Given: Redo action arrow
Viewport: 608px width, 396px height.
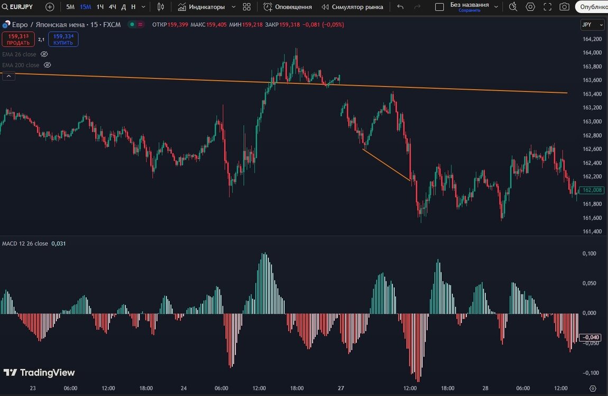Looking at the screenshot, I should tap(417, 6).
